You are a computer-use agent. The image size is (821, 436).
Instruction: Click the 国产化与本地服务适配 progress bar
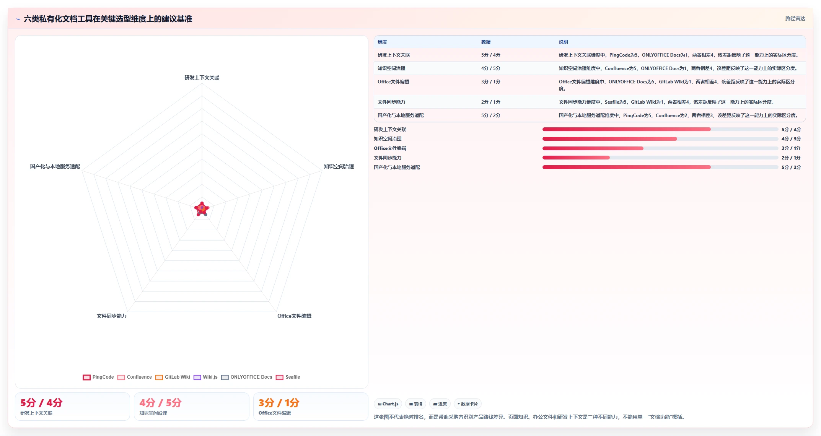point(660,167)
